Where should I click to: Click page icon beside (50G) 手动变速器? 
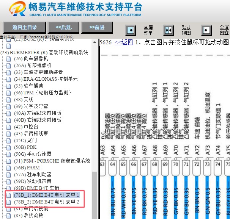click(9, 154)
